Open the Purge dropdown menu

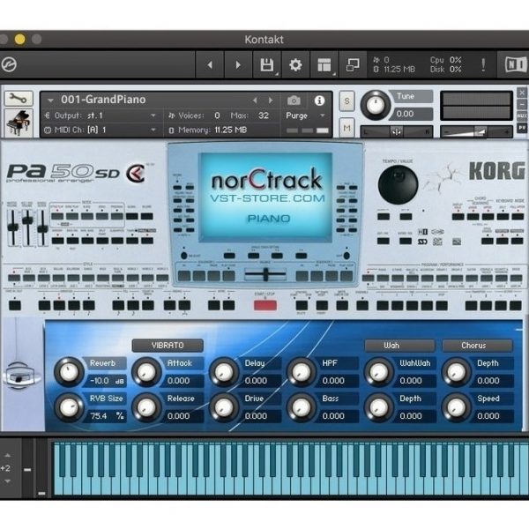(305, 115)
